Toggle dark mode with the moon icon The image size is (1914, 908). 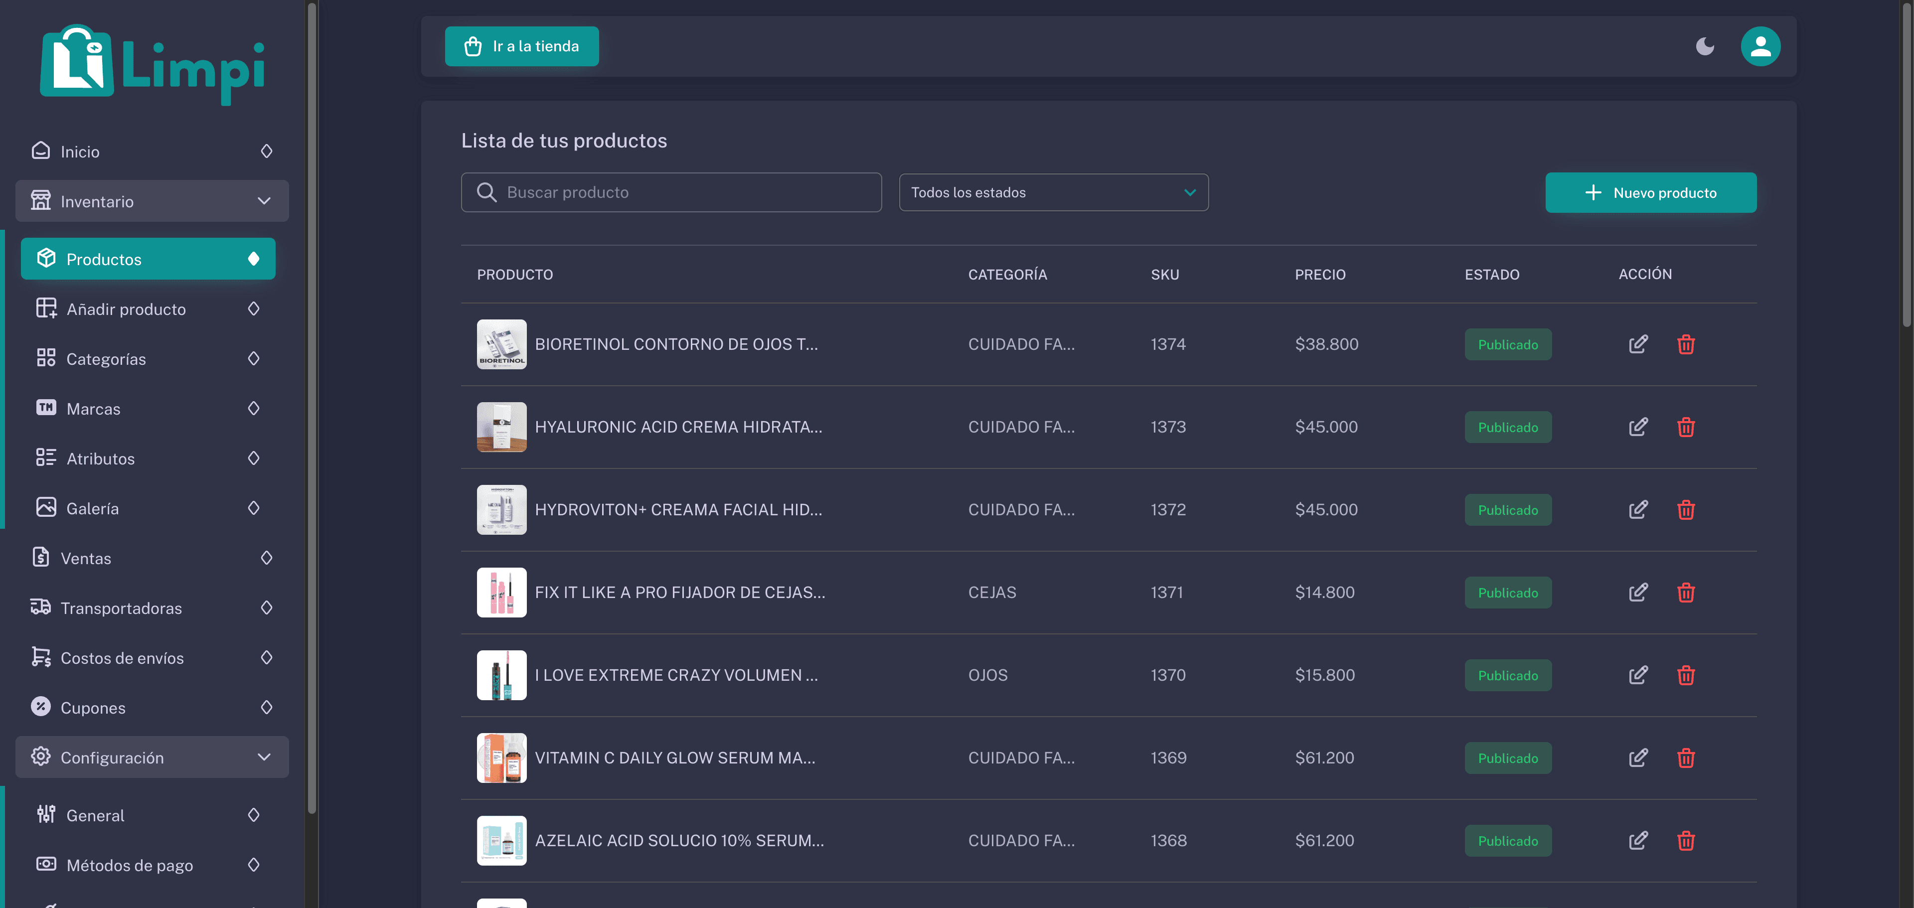click(x=1705, y=46)
